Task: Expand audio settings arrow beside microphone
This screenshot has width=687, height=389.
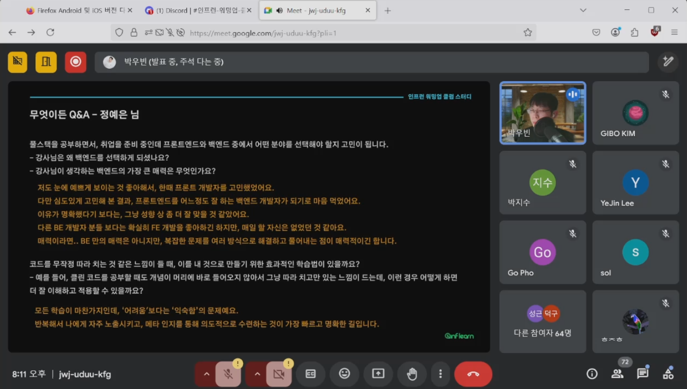Action: (207, 374)
